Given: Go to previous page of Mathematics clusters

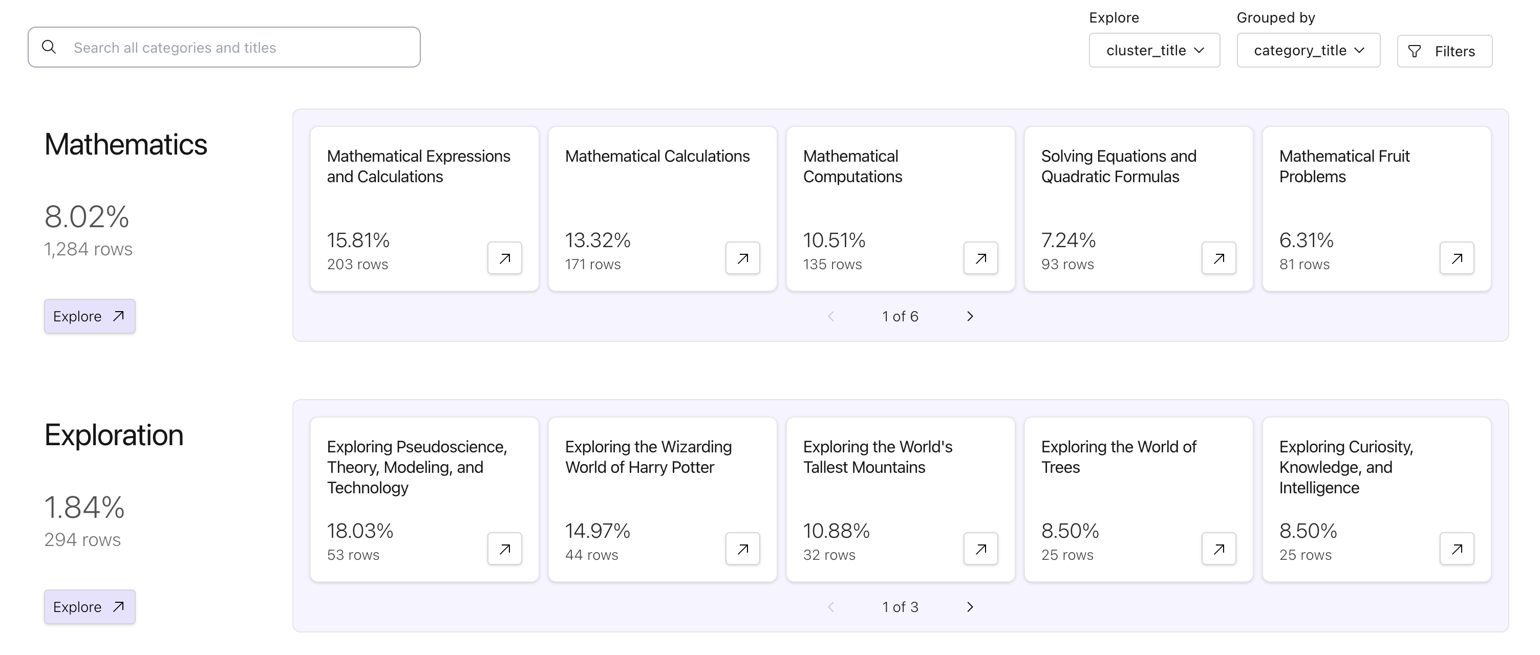Looking at the screenshot, I should coord(831,316).
